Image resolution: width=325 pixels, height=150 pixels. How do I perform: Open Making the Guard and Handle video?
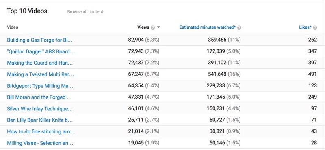tap(40, 63)
